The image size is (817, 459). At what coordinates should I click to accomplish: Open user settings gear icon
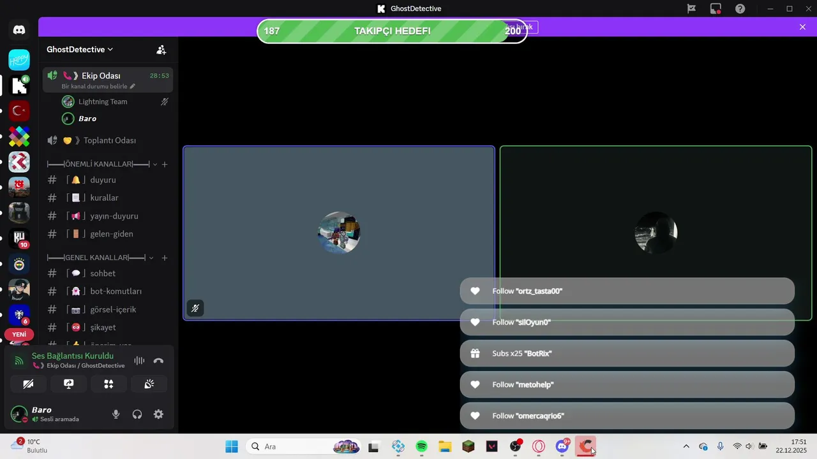click(158, 414)
